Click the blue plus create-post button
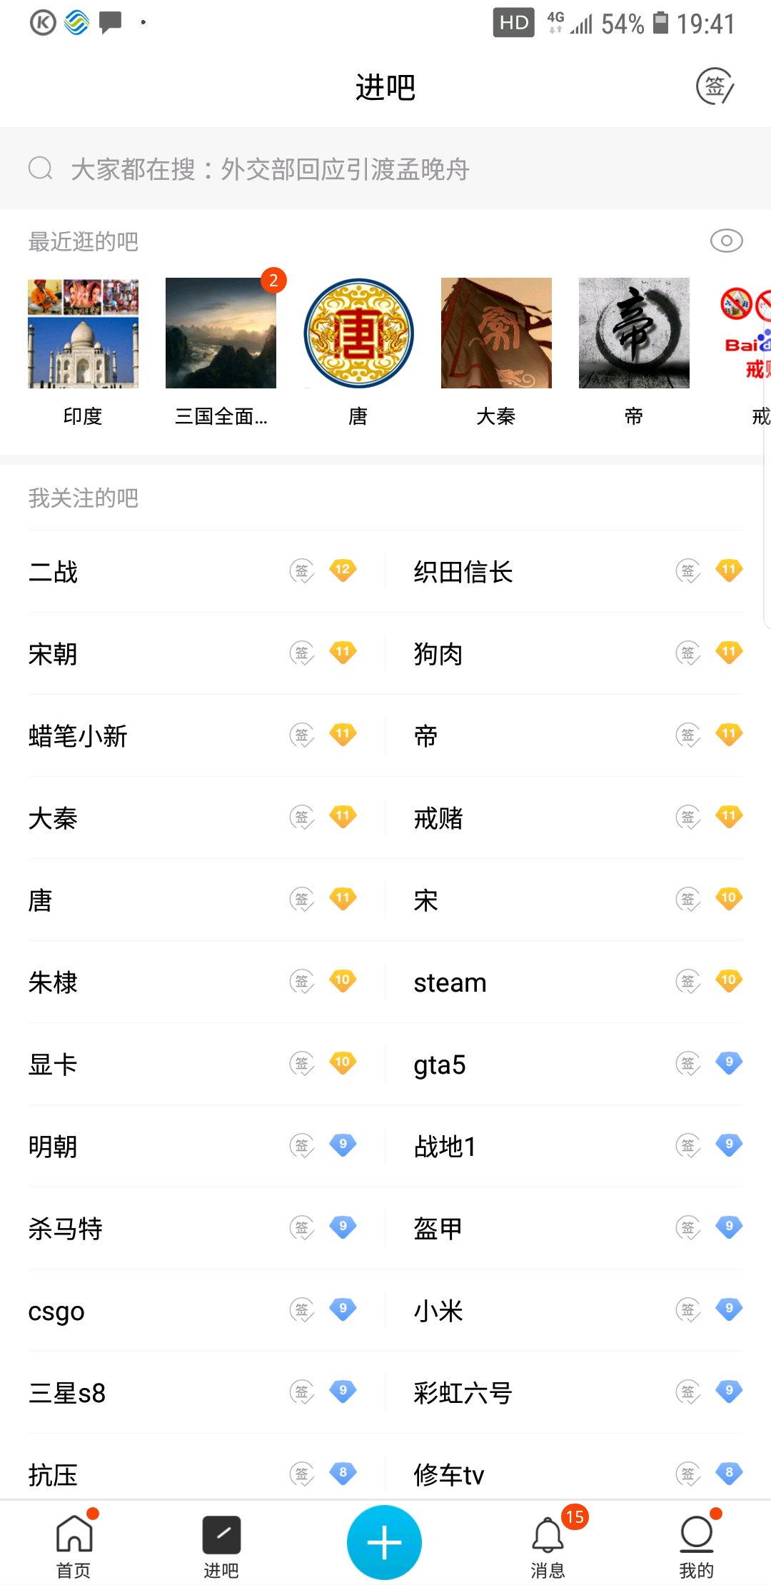 pos(384,1542)
